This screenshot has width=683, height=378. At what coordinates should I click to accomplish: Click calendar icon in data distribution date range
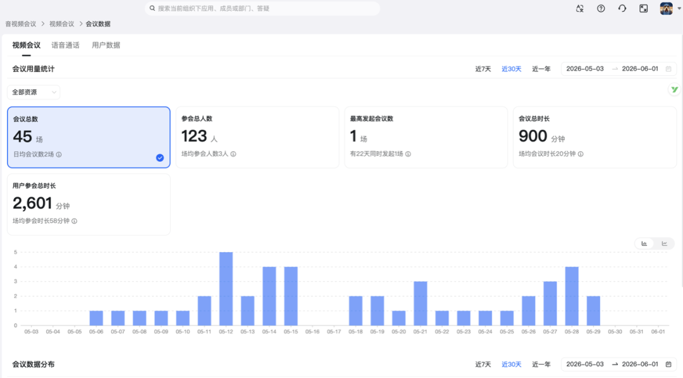coord(668,364)
